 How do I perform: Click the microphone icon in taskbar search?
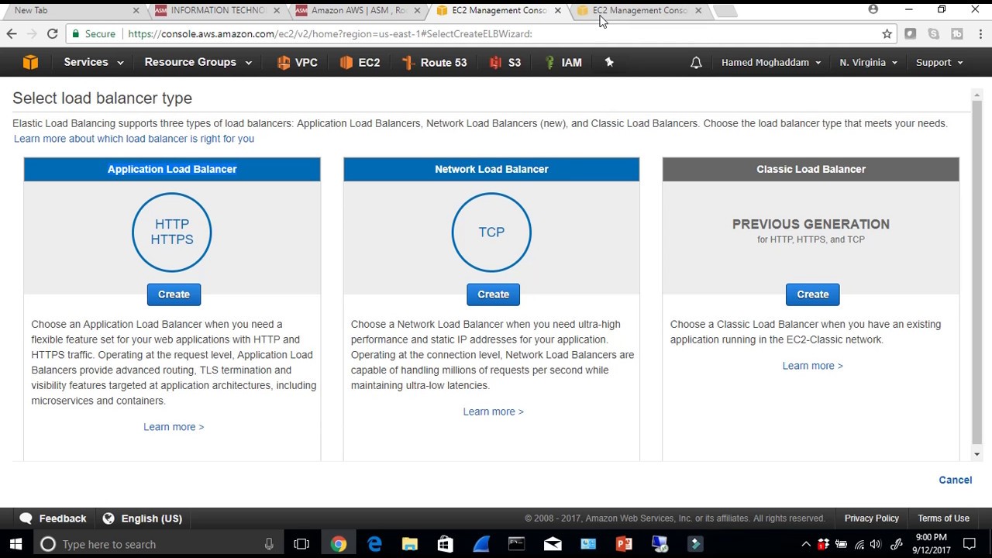pyautogui.click(x=269, y=544)
